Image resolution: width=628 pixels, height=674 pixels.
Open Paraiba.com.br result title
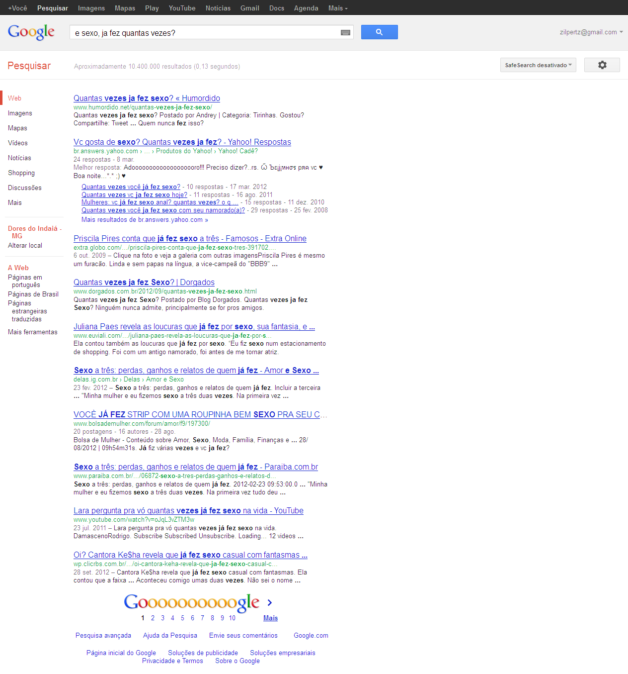[196, 467]
